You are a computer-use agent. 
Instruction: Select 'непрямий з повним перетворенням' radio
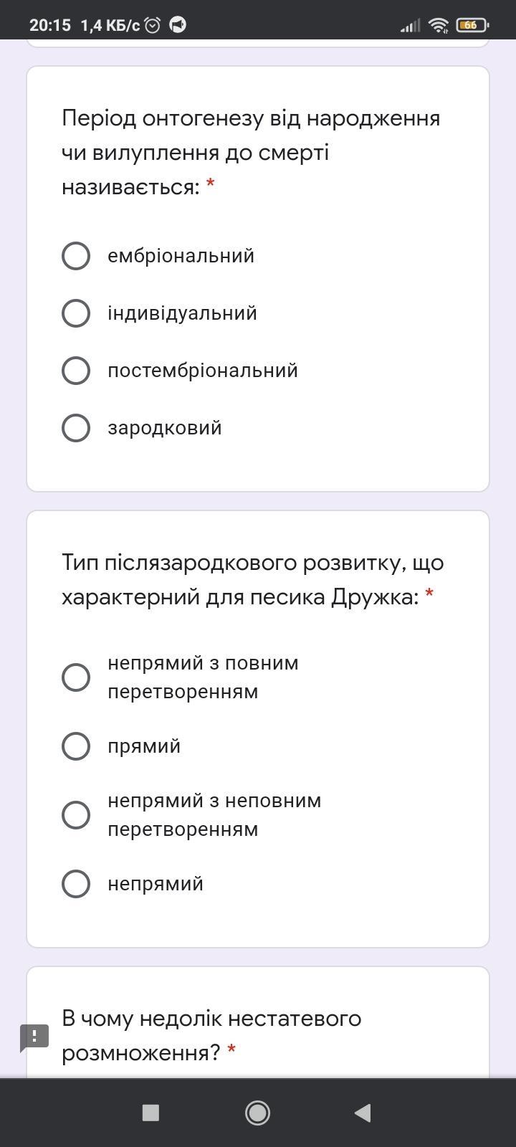pos(76,677)
